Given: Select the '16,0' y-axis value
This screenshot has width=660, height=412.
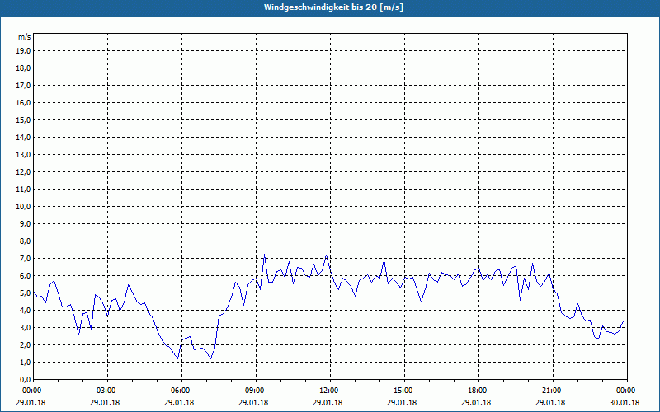Looking at the screenshot, I should tap(24, 102).
